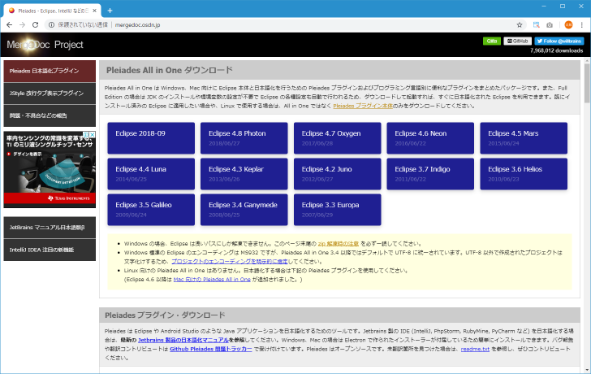Click the MergeDoc Project logo
The image size is (591, 374).
pyautogui.click(x=45, y=45)
